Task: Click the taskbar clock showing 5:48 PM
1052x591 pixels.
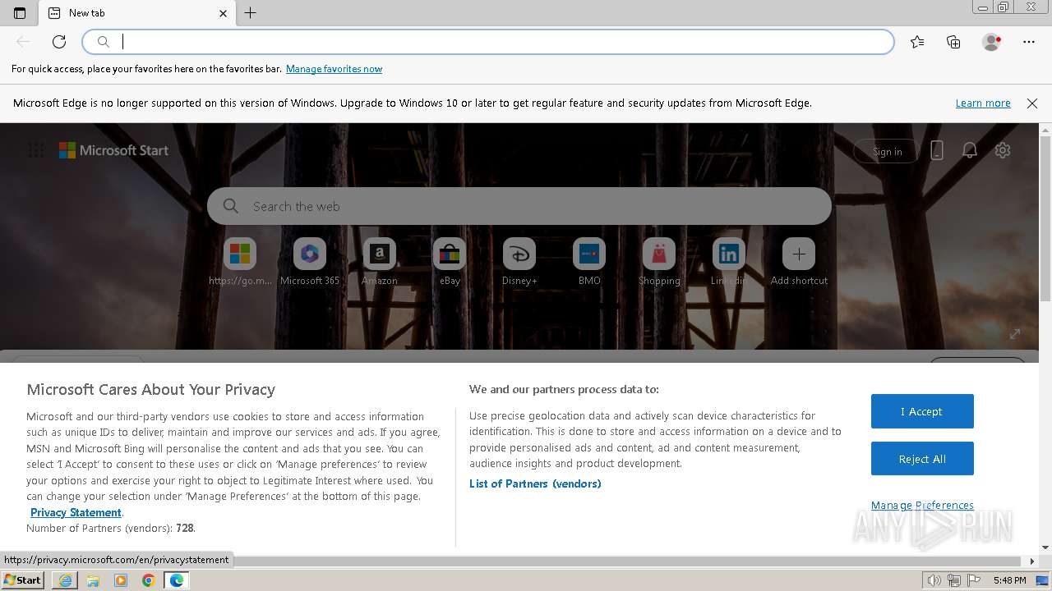Action: pyautogui.click(x=1009, y=580)
